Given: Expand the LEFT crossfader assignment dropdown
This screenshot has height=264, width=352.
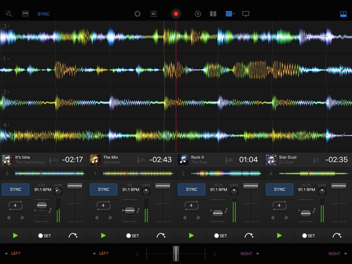Looking at the screenshot, I should tap(12, 253).
